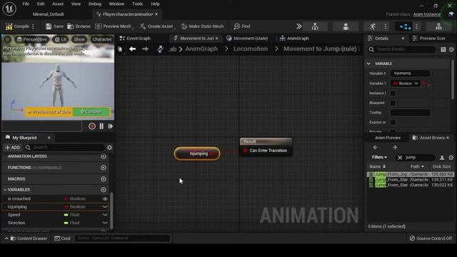457x257 pixels.
Task: Switch to the Movement (state) tab
Action: tap(247, 38)
